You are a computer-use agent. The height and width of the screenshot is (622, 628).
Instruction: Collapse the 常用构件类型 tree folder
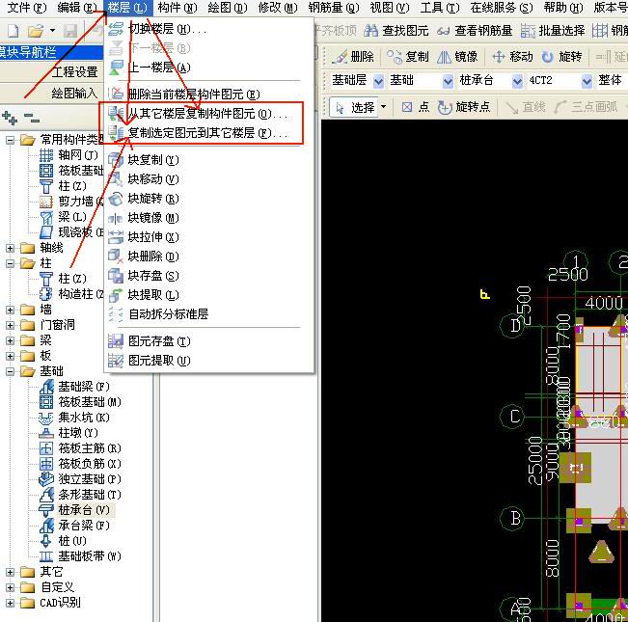click(10, 140)
